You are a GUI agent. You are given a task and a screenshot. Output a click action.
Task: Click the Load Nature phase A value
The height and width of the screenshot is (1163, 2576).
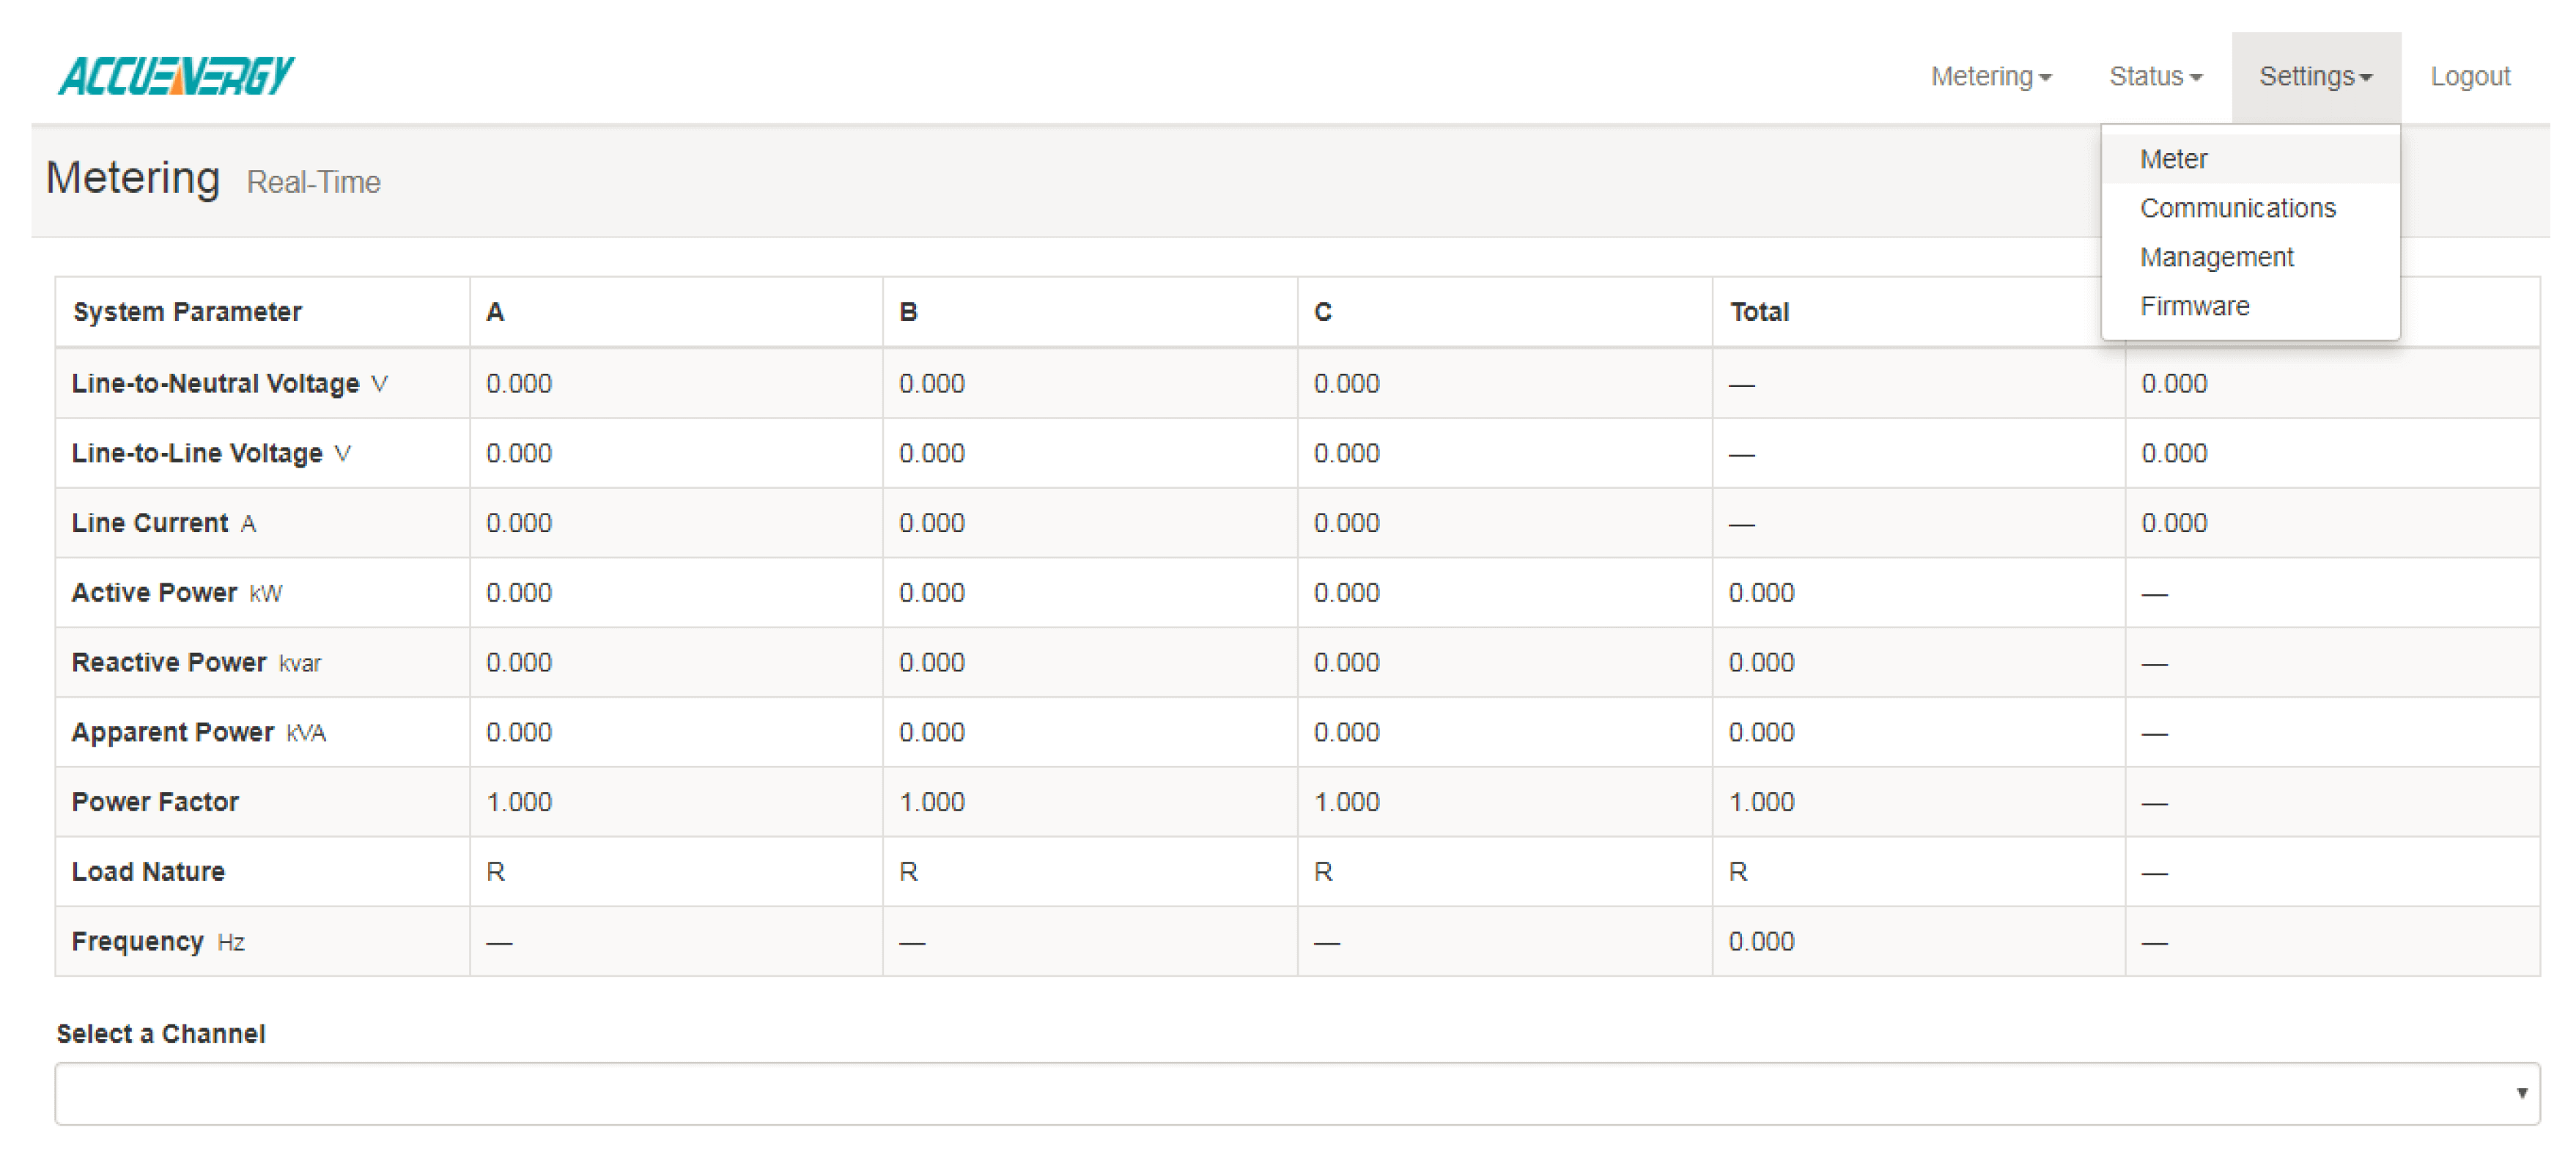pos(495,872)
